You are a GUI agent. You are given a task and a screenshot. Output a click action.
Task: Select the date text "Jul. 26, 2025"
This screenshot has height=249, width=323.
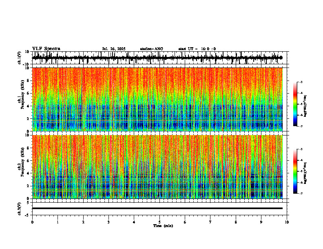tap(114, 49)
